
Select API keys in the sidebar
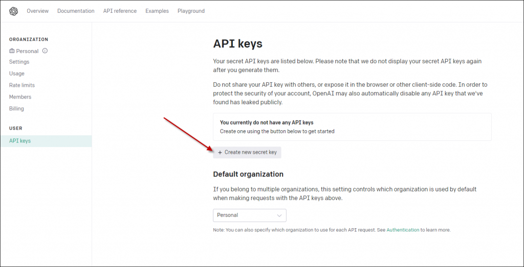(x=20, y=141)
